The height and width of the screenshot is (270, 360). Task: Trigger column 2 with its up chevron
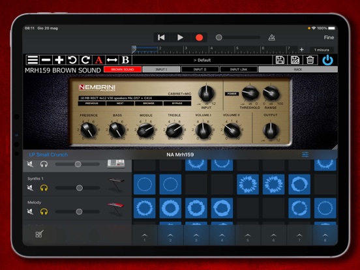coord(170,235)
